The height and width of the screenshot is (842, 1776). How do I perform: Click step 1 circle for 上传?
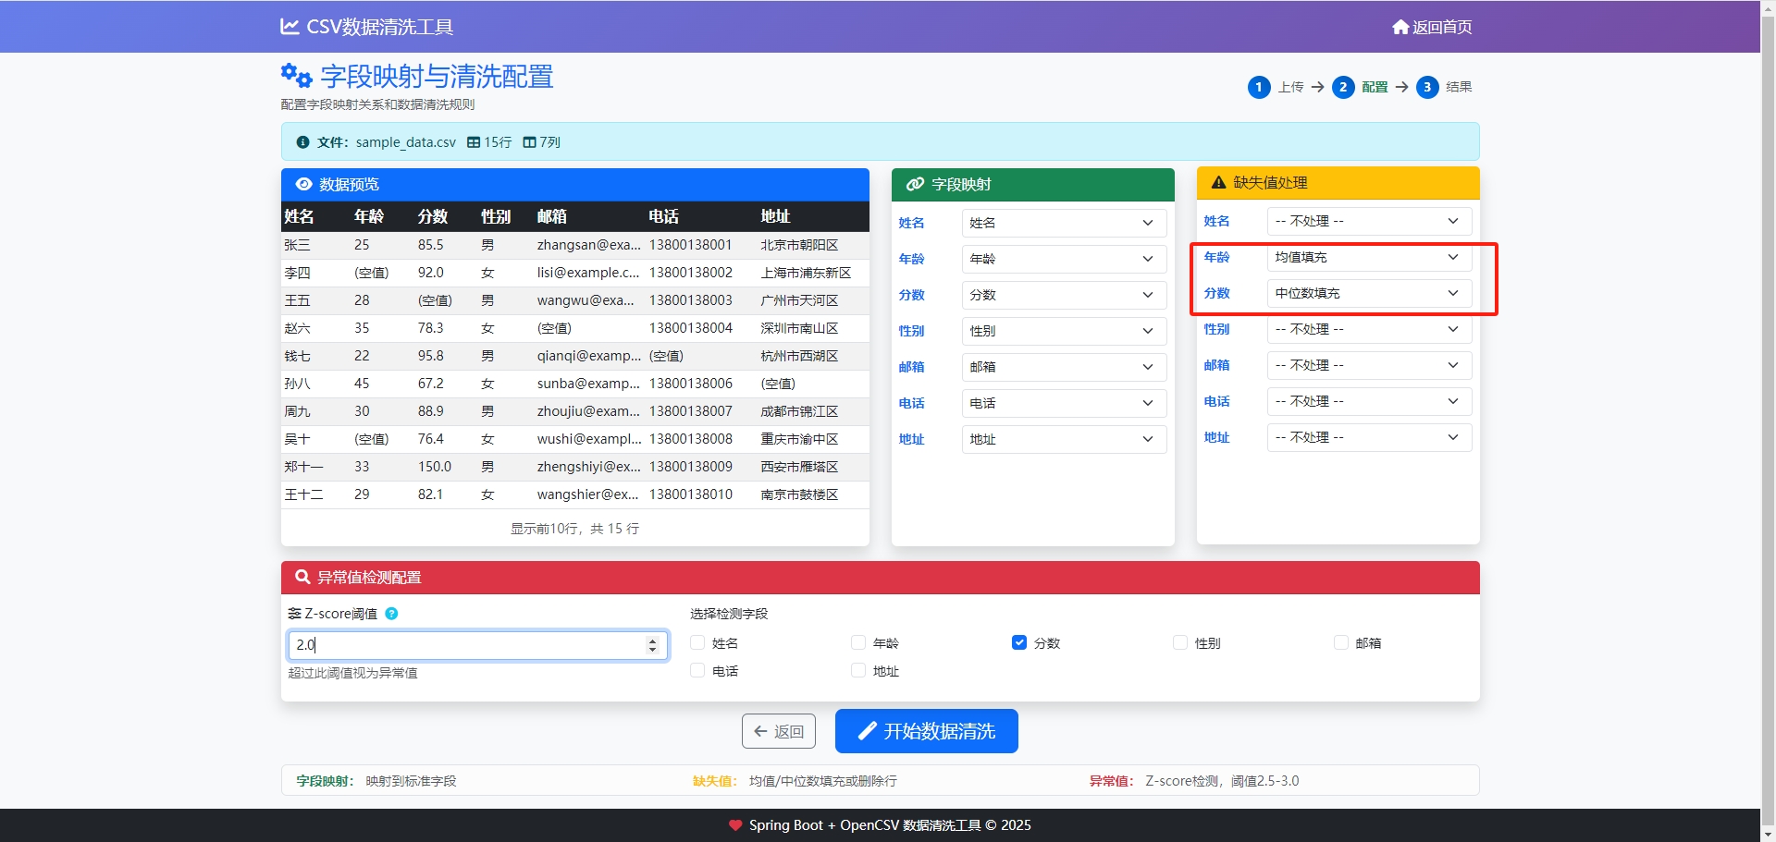point(1259,87)
